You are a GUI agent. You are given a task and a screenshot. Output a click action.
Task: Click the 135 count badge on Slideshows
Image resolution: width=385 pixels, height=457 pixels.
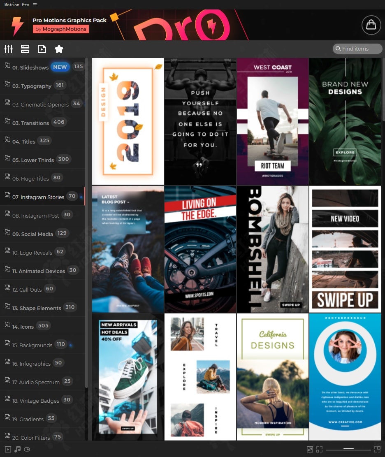click(78, 67)
